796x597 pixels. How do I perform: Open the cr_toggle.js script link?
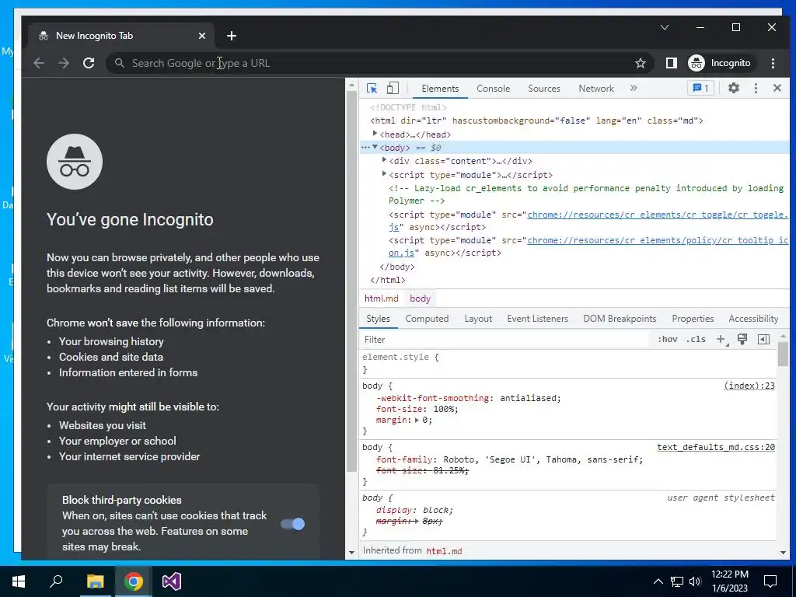pyautogui.click(x=658, y=215)
